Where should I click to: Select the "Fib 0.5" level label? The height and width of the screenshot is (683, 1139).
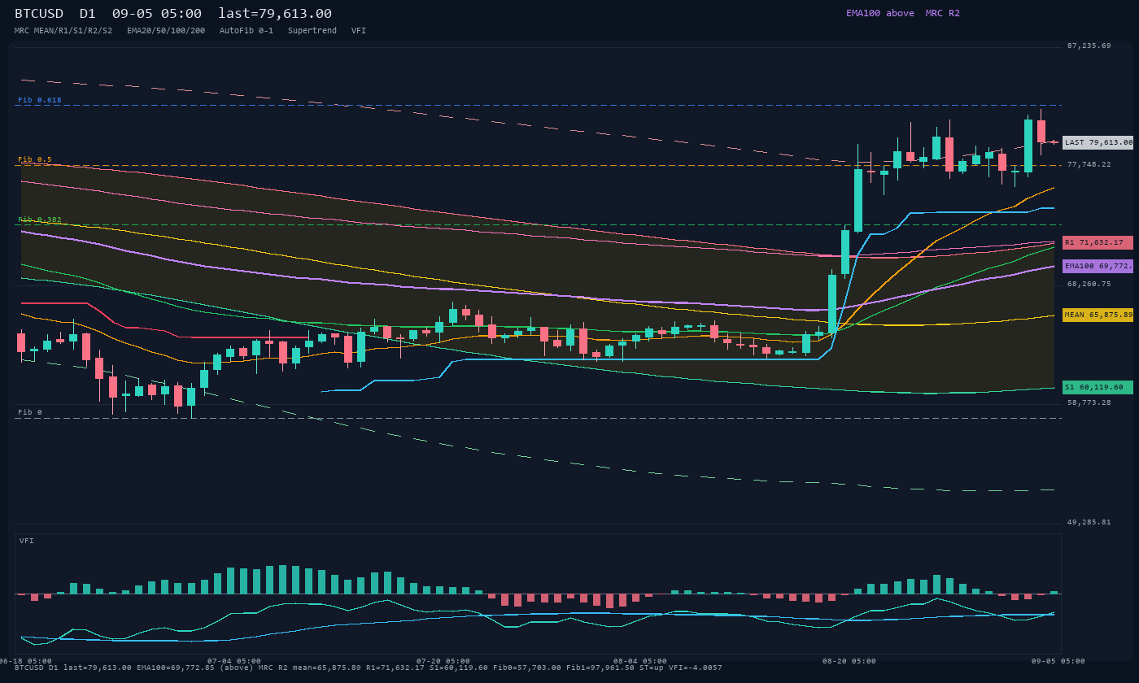(x=35, y=159)
